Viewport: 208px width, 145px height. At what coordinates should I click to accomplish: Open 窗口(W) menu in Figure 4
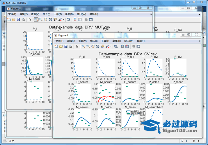click(129, 41)
